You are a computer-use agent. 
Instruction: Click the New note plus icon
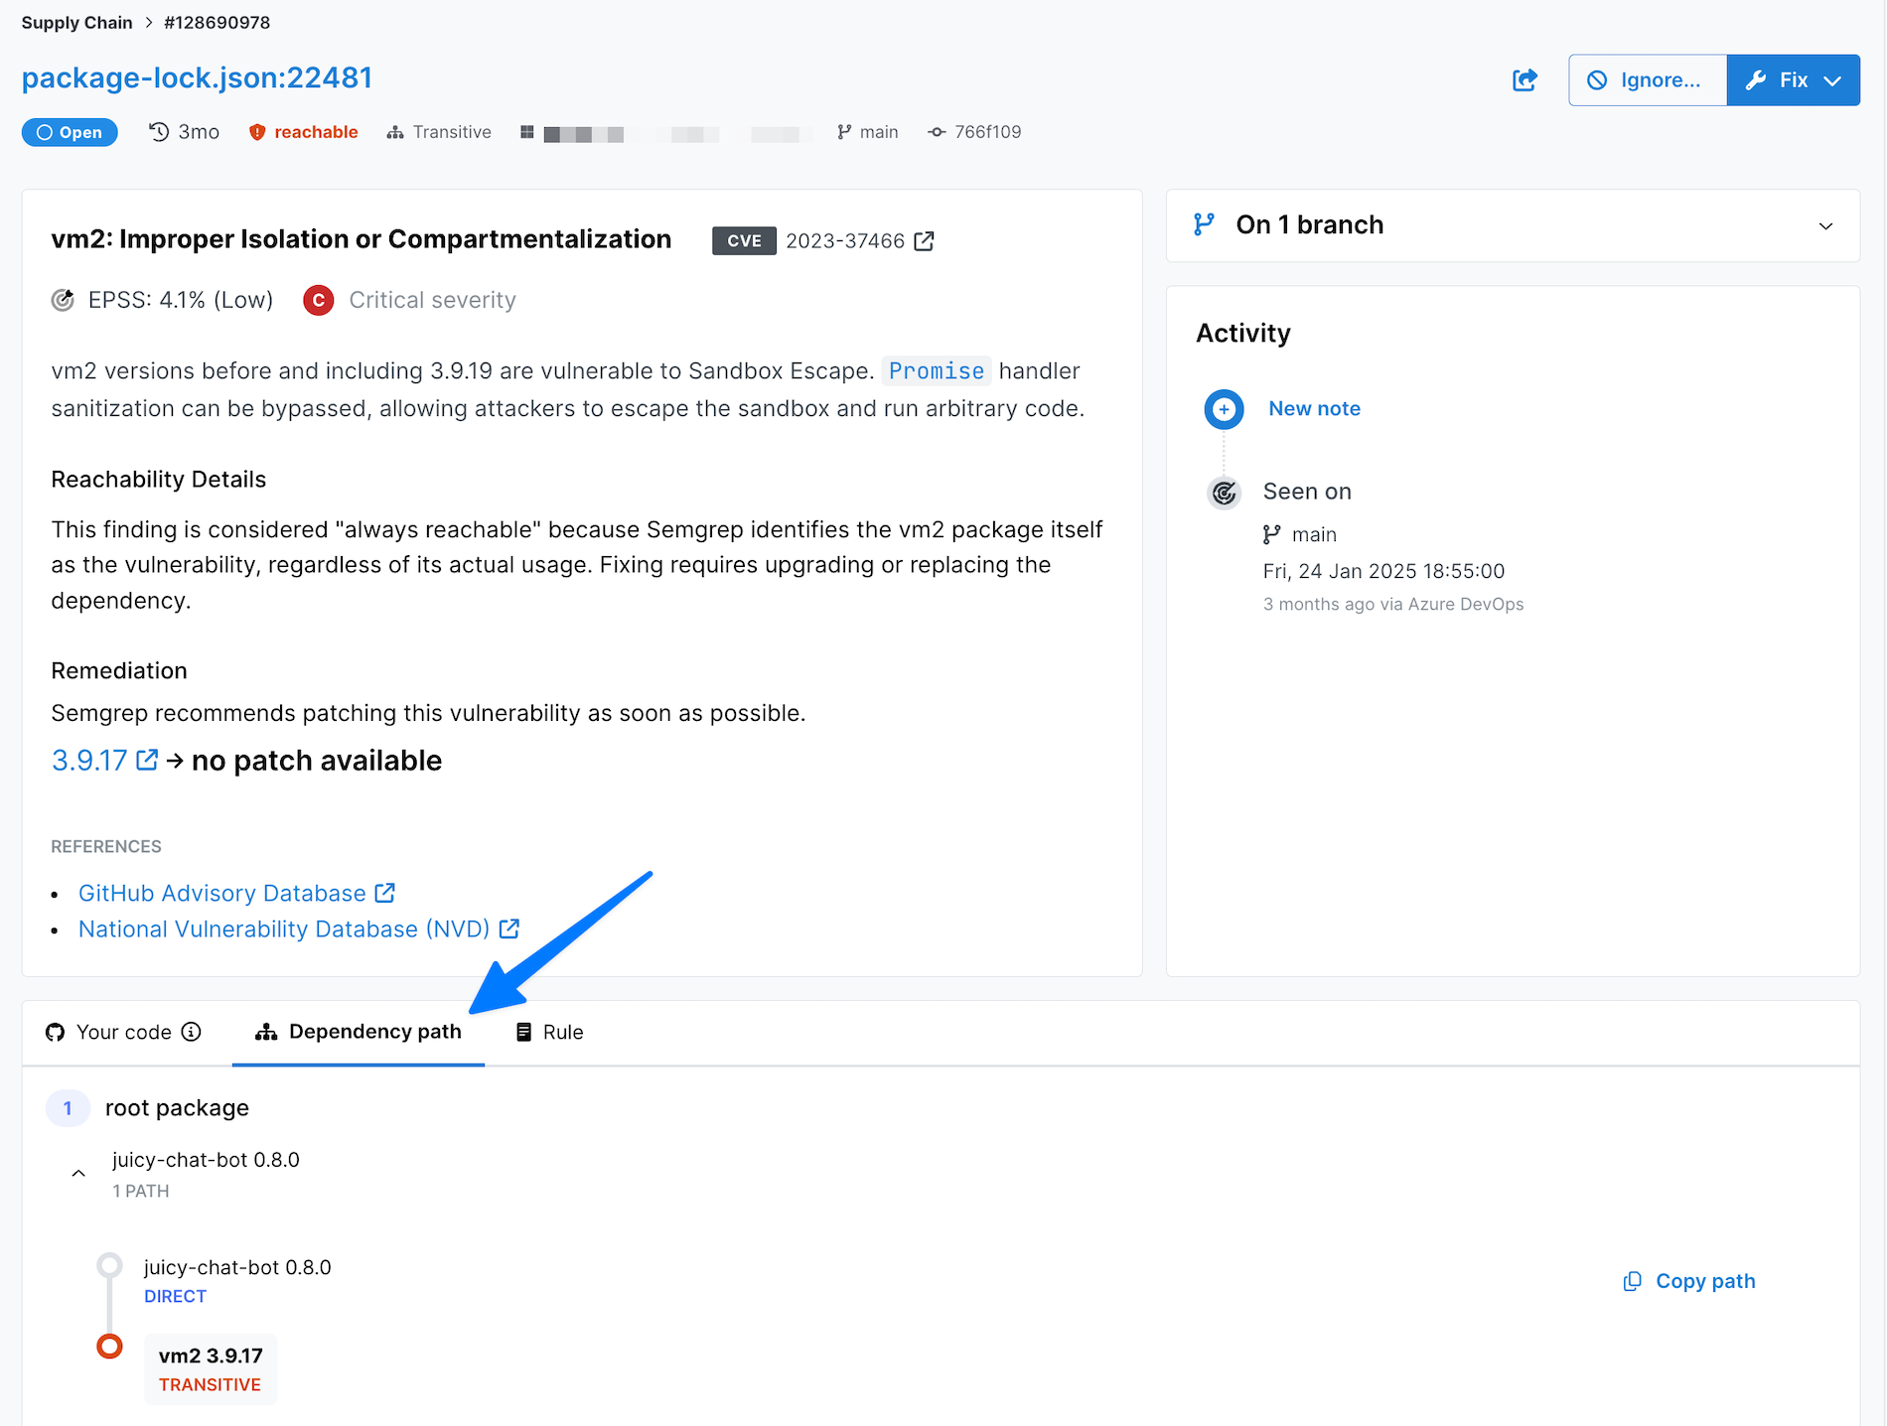point(1224,409)
